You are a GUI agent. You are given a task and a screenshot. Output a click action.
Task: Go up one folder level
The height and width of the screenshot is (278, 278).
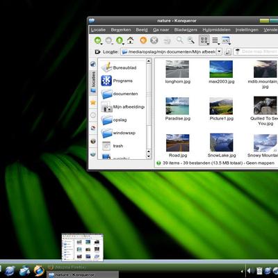click(119, 40)
